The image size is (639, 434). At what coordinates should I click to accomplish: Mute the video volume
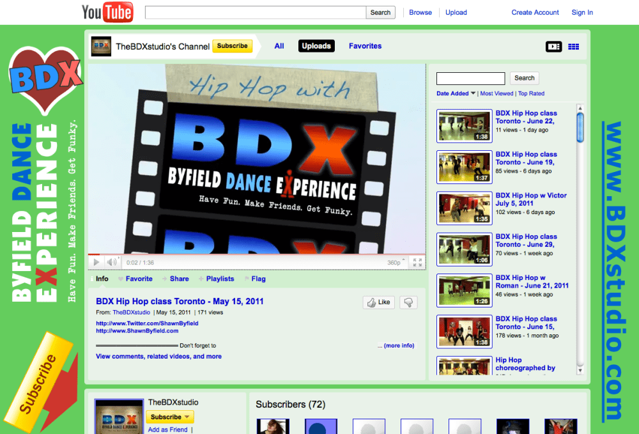click(x=111, y=262)
